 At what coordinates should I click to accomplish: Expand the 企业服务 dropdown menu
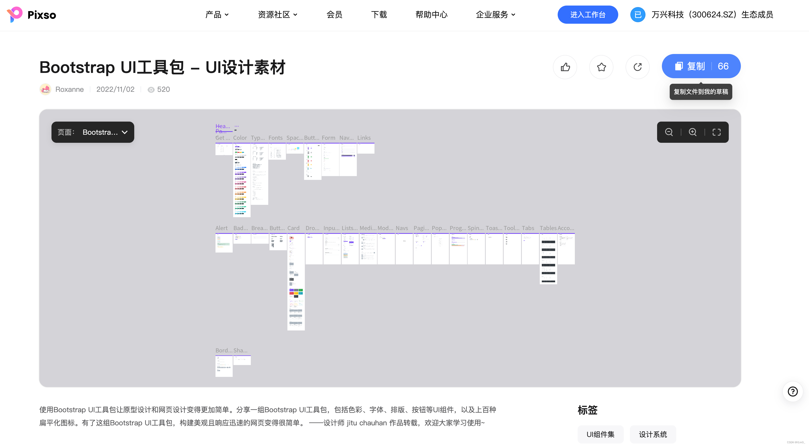pos(495,14)
